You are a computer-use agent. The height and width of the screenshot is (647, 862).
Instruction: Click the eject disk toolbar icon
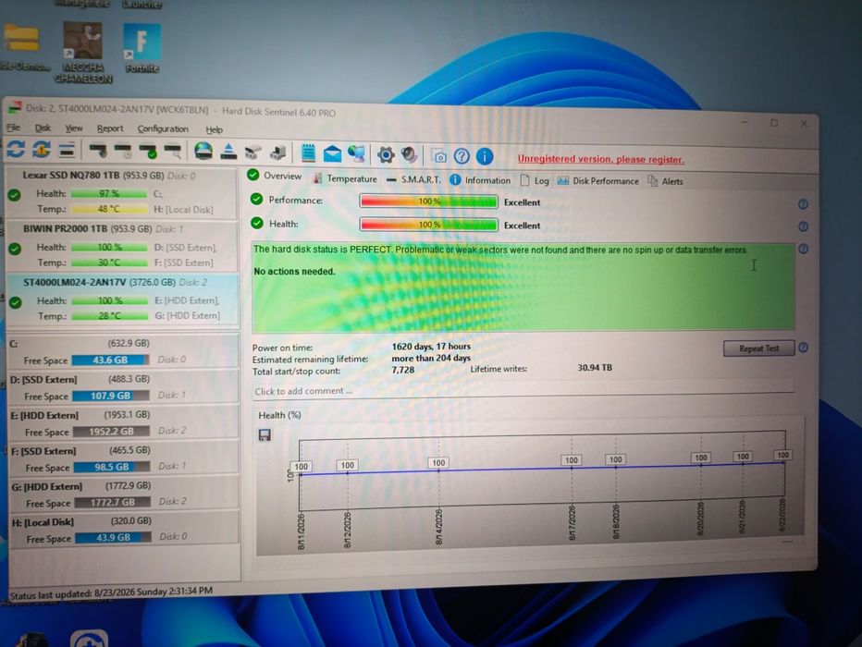[x=228, y=152]
